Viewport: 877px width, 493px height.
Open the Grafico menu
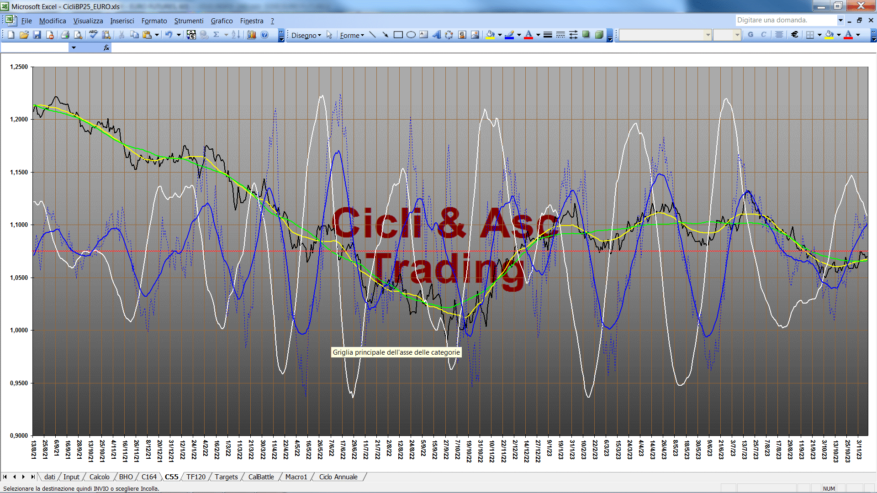click(222, 21)
